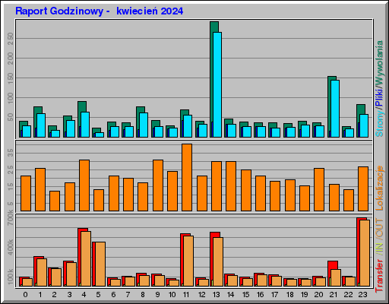This screenshot has width=389, height=304.
Task: Click the '25' y-axis value
Action: click(11, 169)
